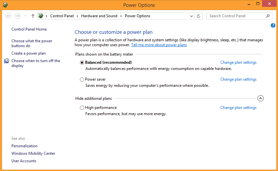Minimize the Power Options window
The width and height of the screenshot is (278, 171).
coord(249,4)
